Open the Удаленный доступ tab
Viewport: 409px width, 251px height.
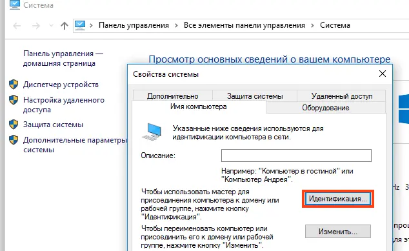click(342, 96)
